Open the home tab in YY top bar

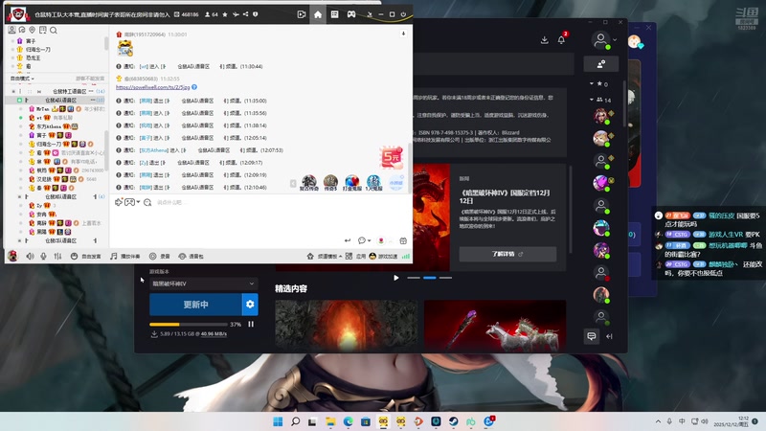(x=318, y=14)
